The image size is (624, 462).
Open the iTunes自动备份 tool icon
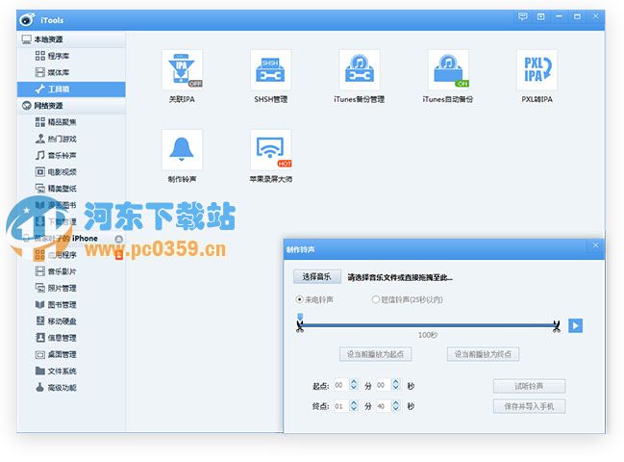tap(448, 69)
